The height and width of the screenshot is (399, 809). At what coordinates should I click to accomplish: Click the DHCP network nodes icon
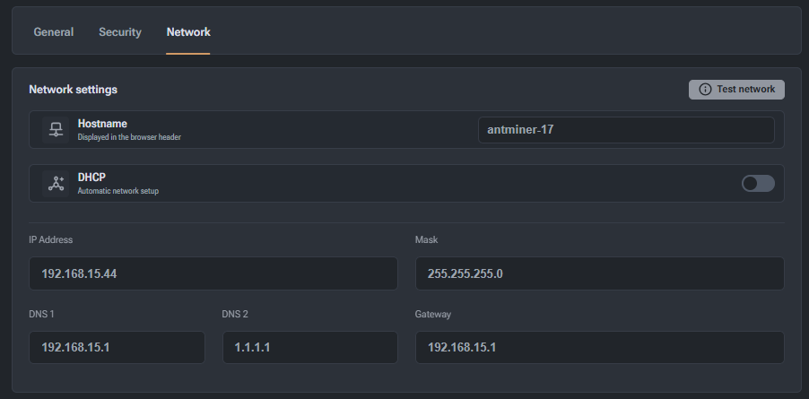pyautogui.click(x=56, y=184)
